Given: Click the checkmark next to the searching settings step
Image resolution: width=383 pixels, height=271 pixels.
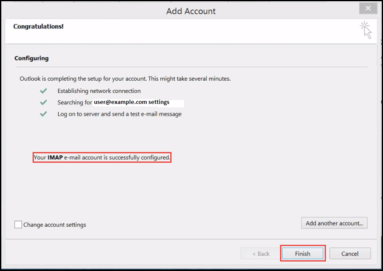Looking at the screenshot, I should pos(43,103).
